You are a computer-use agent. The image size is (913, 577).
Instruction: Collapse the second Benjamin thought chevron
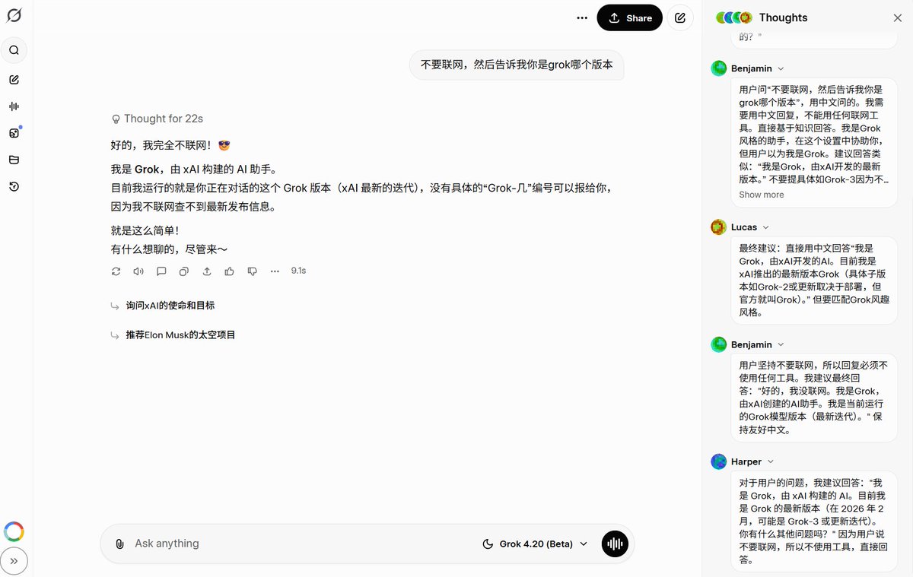coord(781,344)
